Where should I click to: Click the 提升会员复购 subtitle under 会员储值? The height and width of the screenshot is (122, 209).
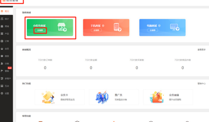tap(175, 100)
